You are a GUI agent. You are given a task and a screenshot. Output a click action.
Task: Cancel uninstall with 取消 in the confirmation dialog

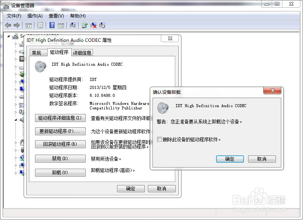click(x=262, y=159)
